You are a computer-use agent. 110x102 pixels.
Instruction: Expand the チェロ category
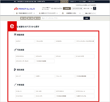coord(65,56)
